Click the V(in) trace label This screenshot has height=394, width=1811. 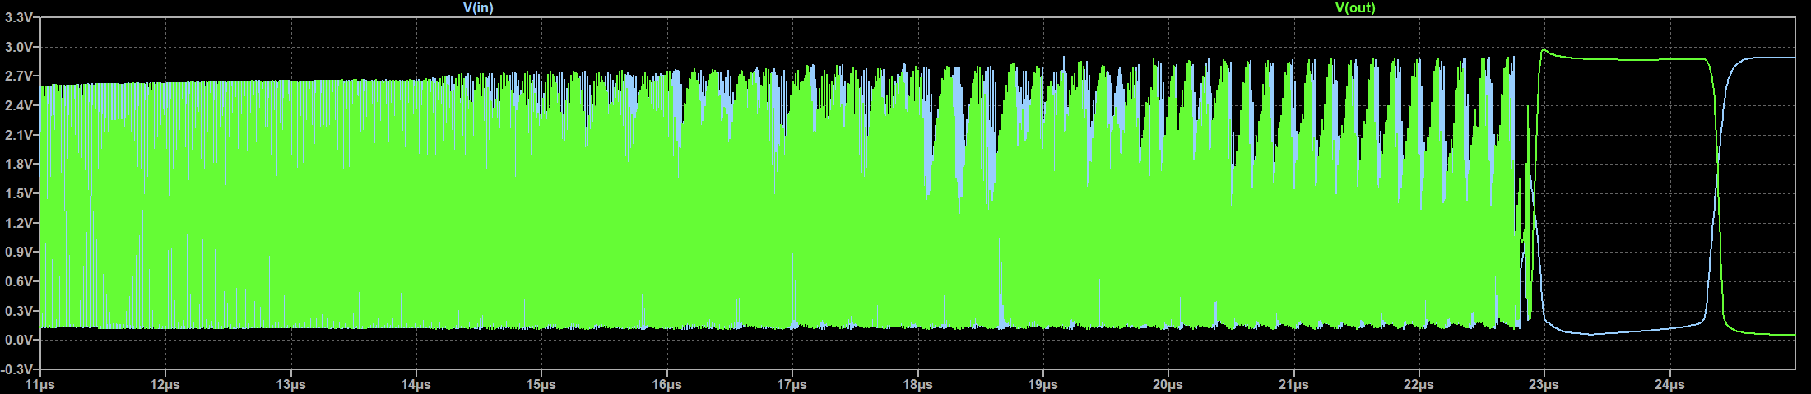[x=478, y=8]
